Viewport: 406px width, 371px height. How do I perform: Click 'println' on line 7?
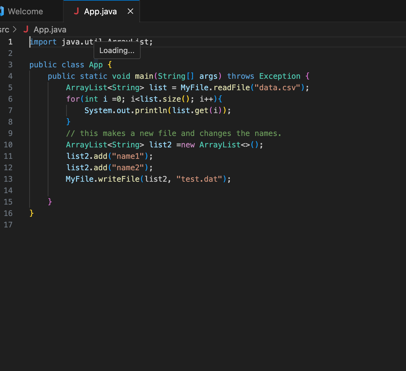tap(151, 111)
